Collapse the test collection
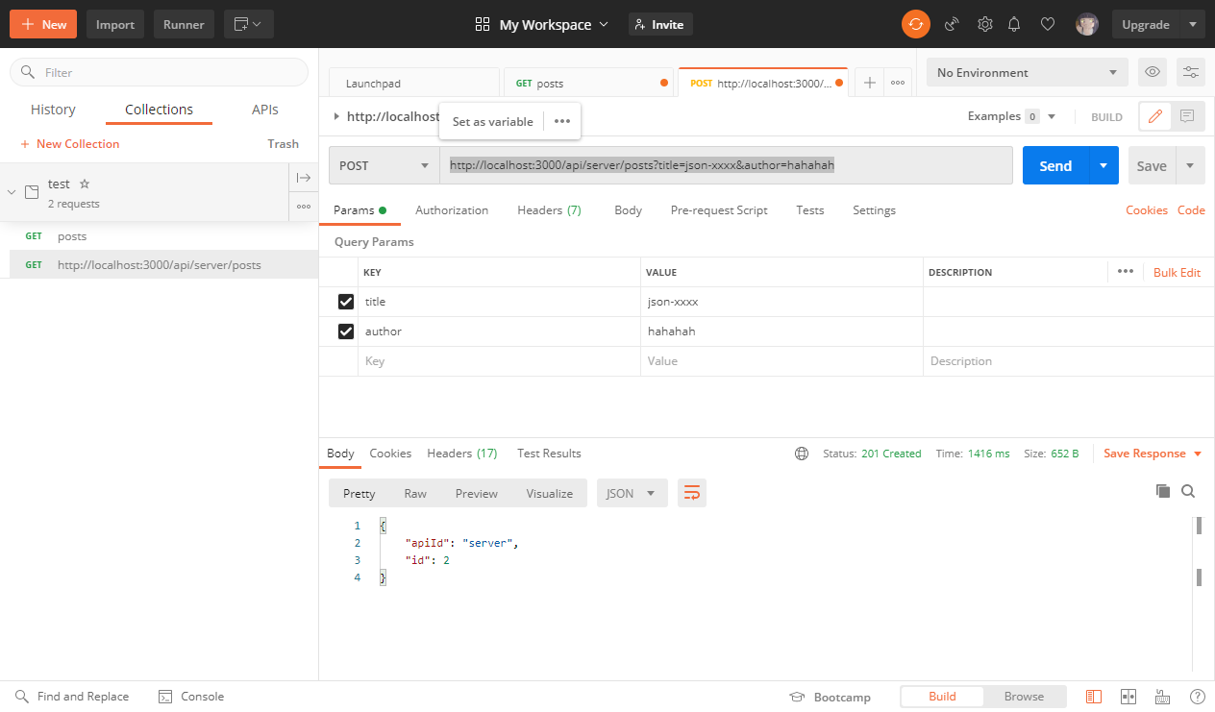 pos(12,192)
